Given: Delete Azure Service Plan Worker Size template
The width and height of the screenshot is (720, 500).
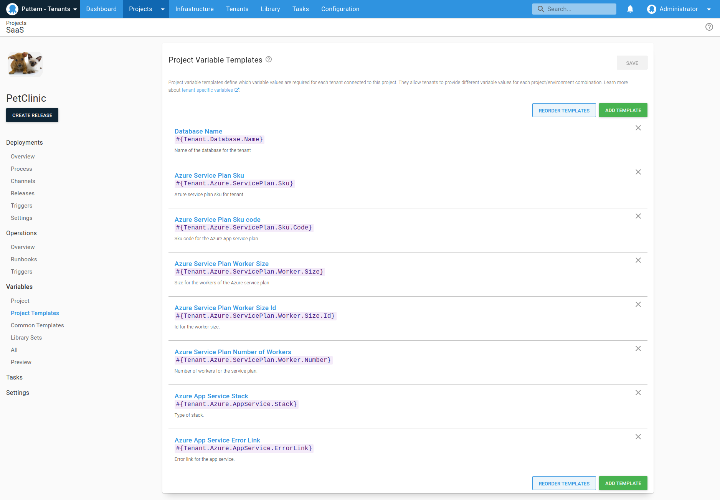Looking at the screenshot, I should (638, 261).
